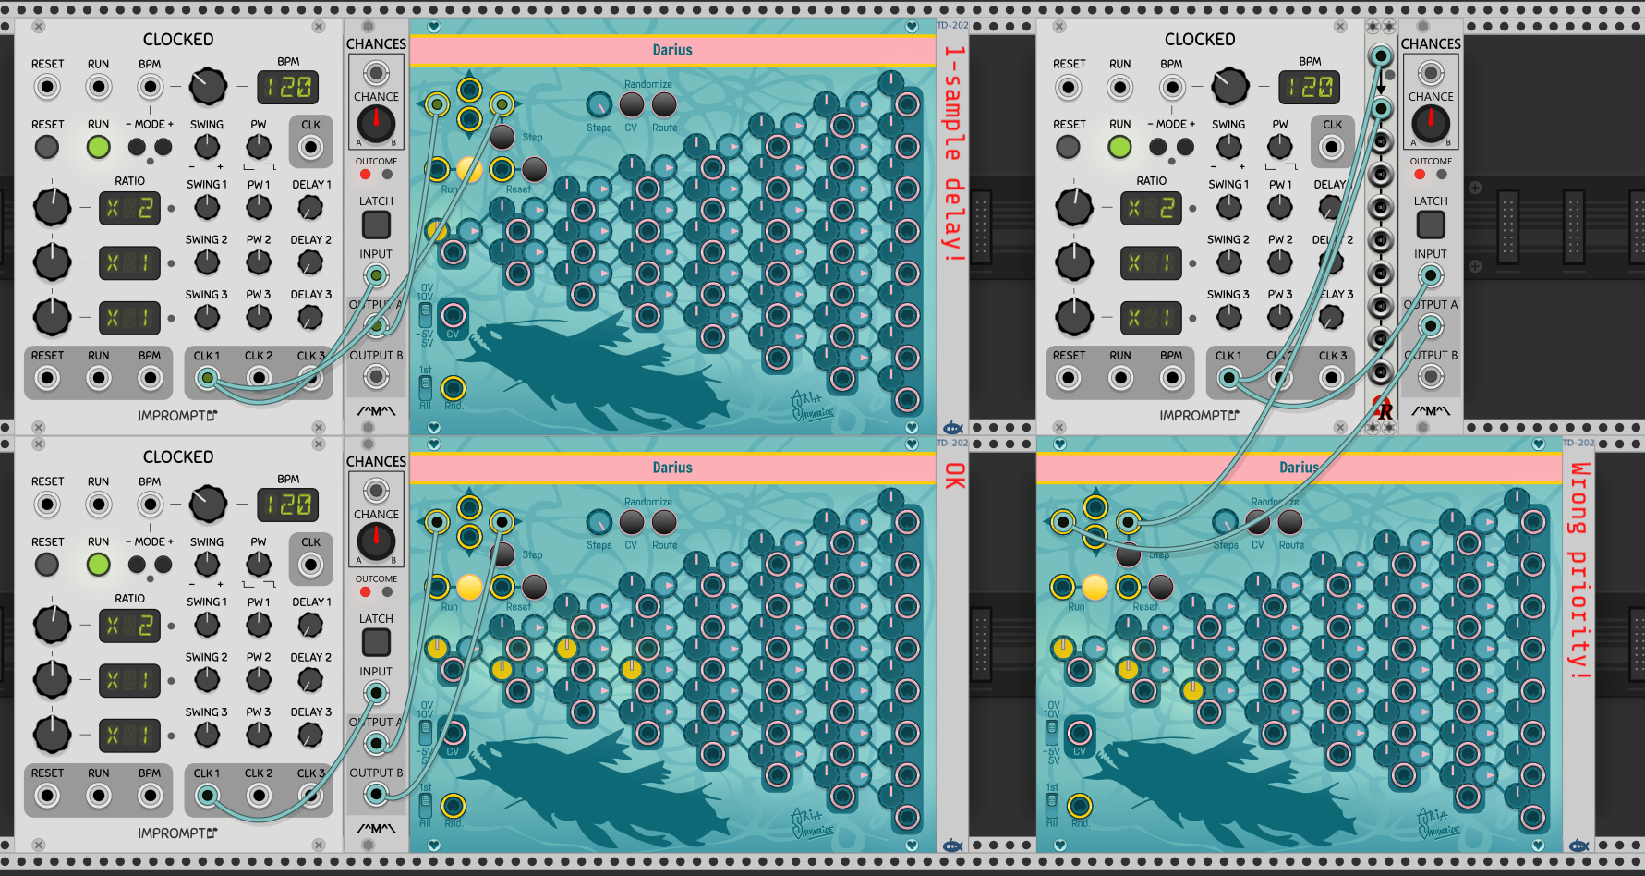Click CV input jack on the 'Wrong priority!' Darius
1645x876 pixels.
(1080, 734)
